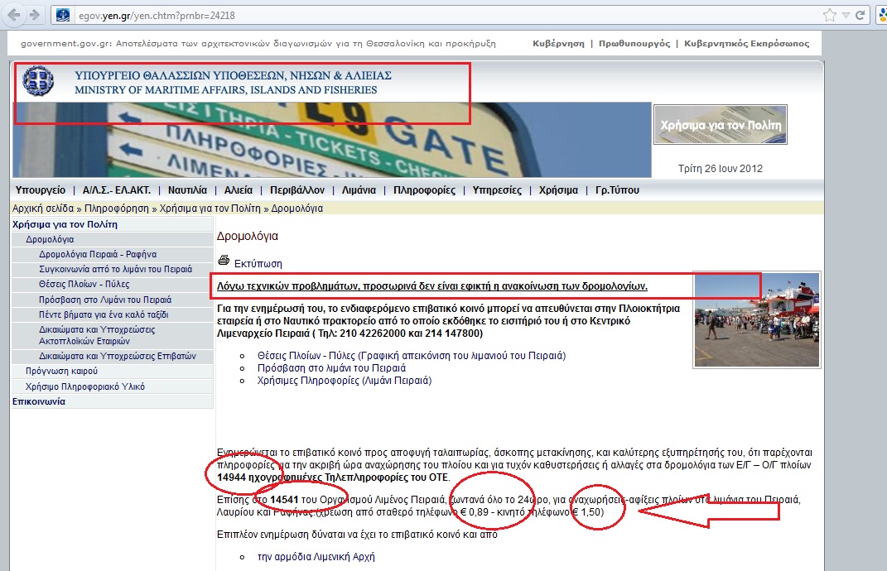
Task: Select Δρομολόγια Πειραιά - Ραφήνα in the sidebar
Action: pyautogui.click(x=98, y=254)
